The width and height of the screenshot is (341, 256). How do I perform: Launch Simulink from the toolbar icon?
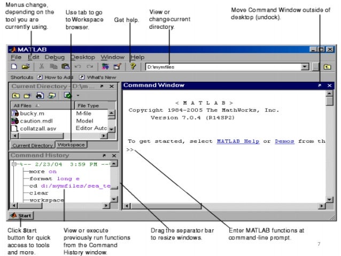tap(105, 66)
